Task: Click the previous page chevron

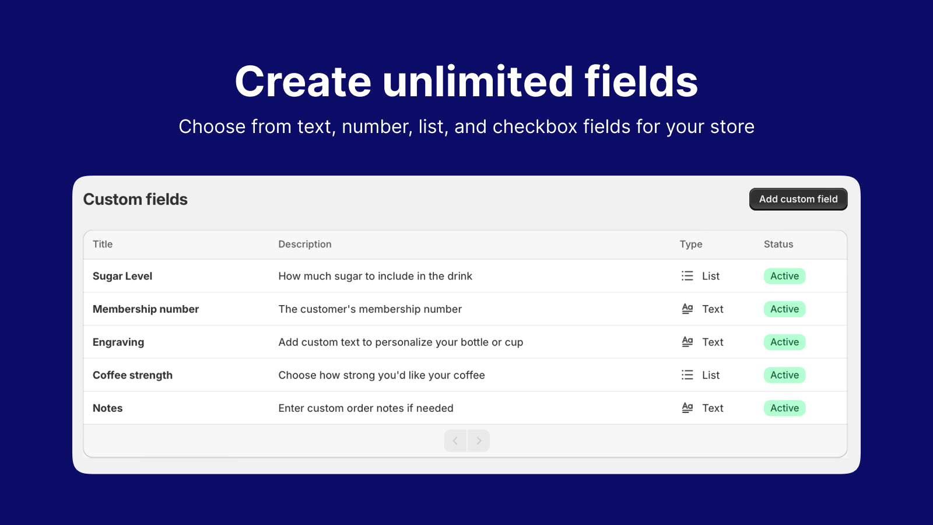Action: (x=455, y=440)
